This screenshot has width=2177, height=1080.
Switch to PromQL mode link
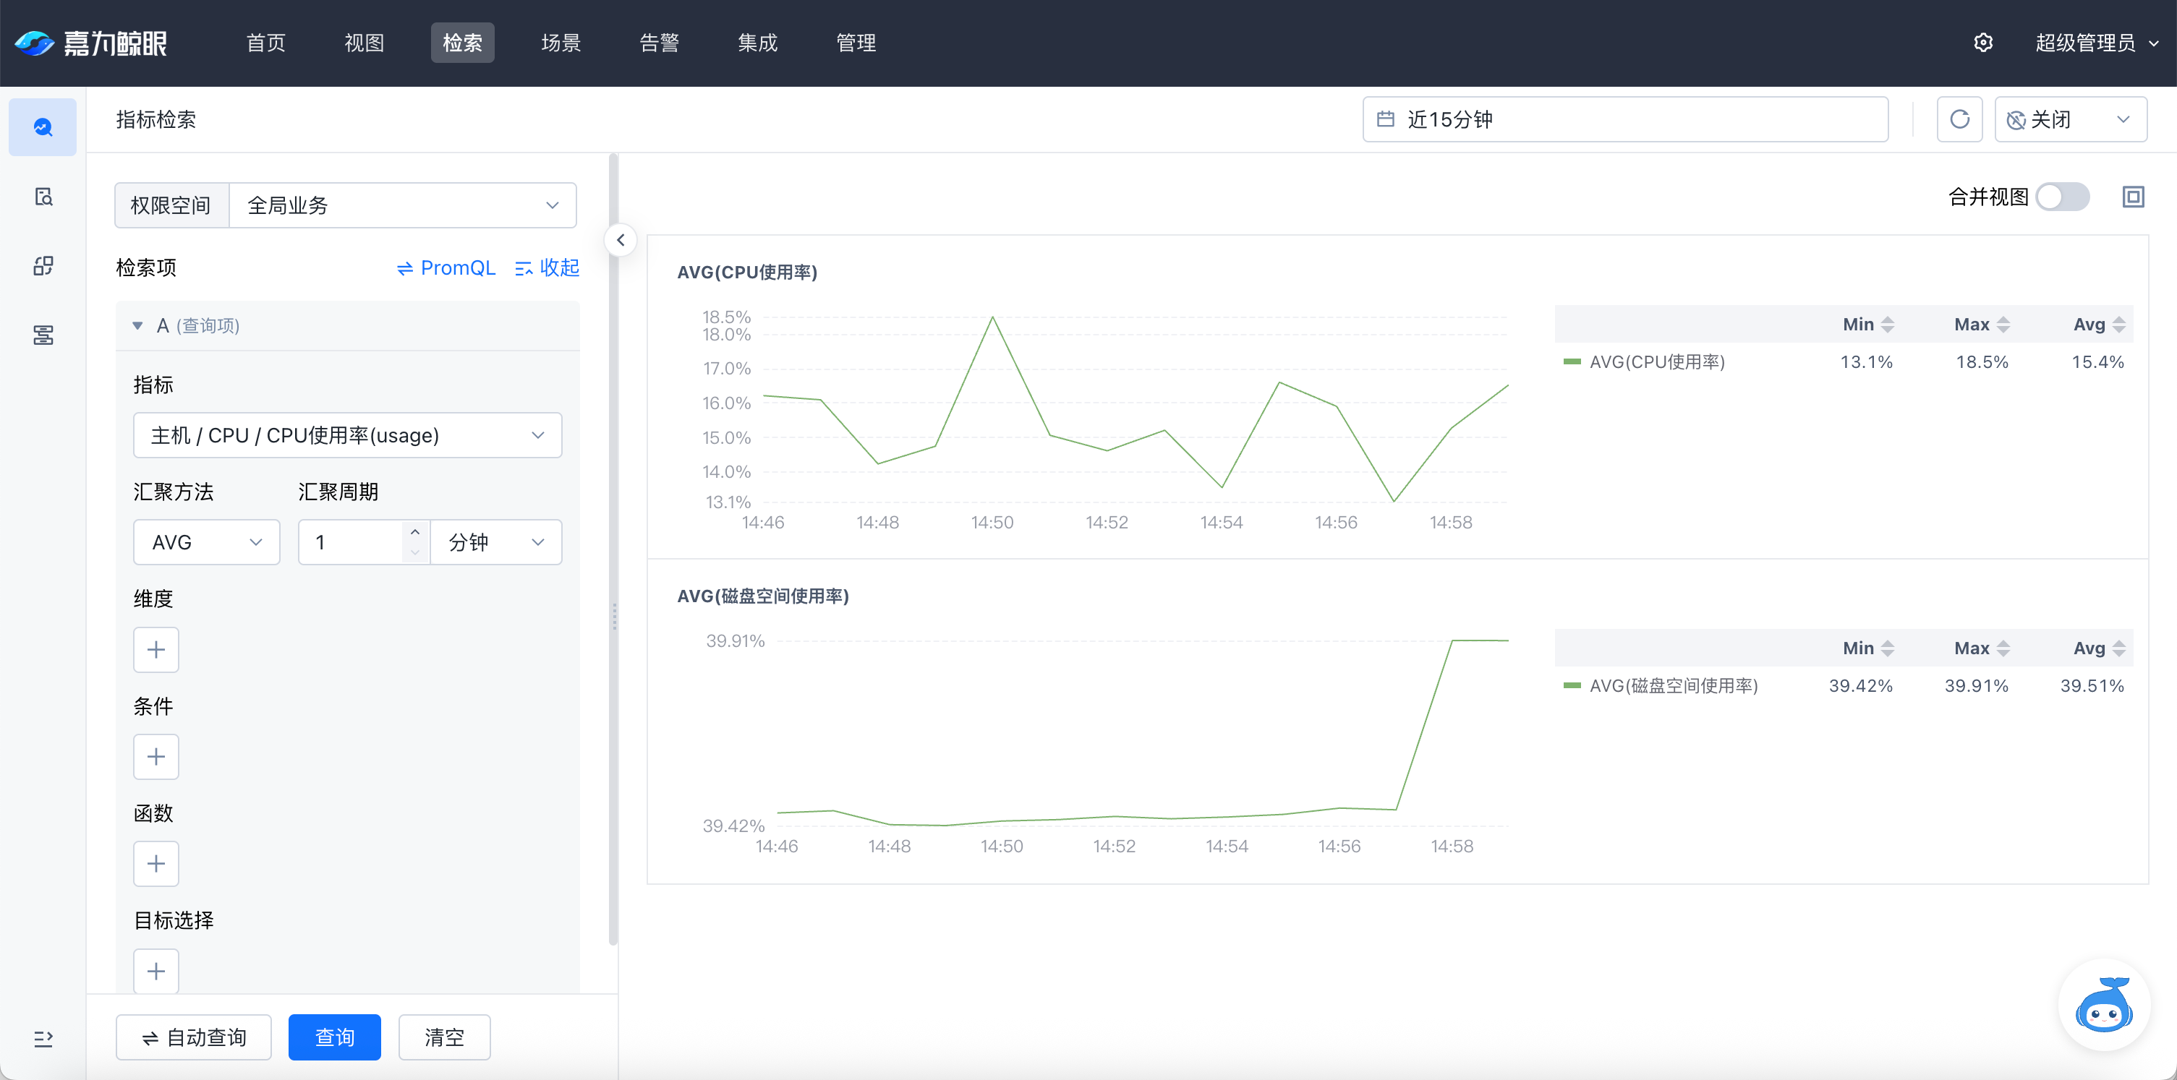click(446, 267)
